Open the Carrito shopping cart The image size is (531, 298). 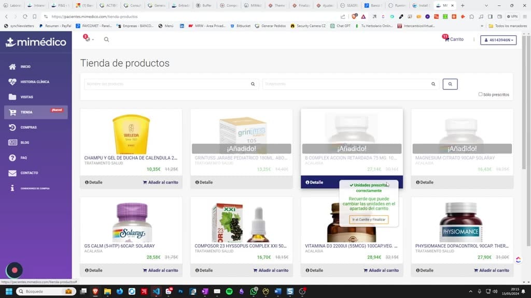[x=453, y=39]
